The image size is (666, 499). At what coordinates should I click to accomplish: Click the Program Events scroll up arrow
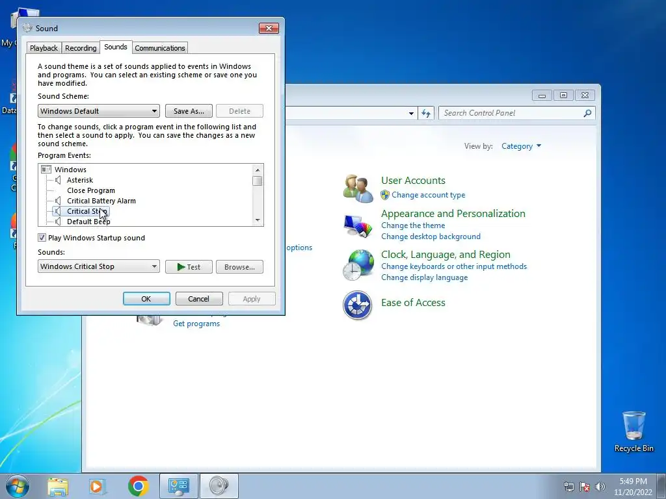pyautogui.click(x=258, y=170)
